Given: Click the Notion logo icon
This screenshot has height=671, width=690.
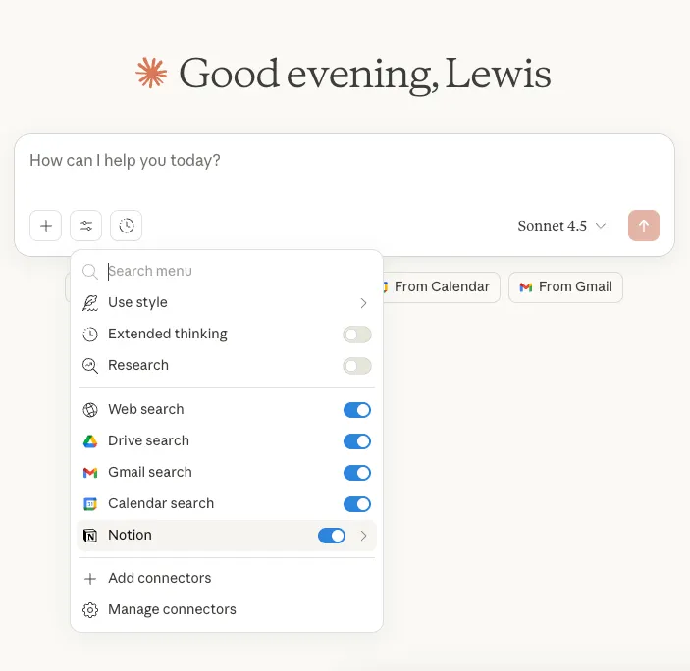Looking at the screenshot, I should coord(90,536).
